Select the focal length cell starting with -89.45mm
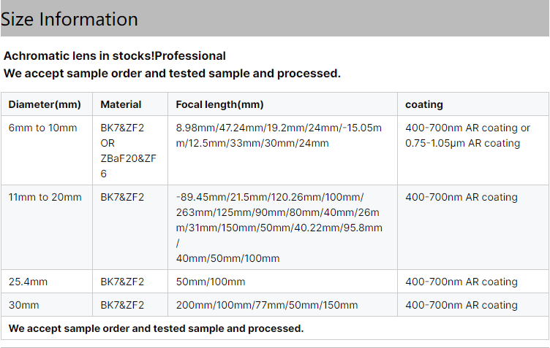550x348 pixels. tap(279, 228)
